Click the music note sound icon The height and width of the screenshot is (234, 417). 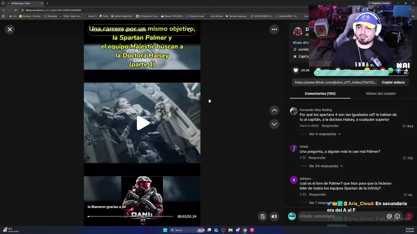295,49
